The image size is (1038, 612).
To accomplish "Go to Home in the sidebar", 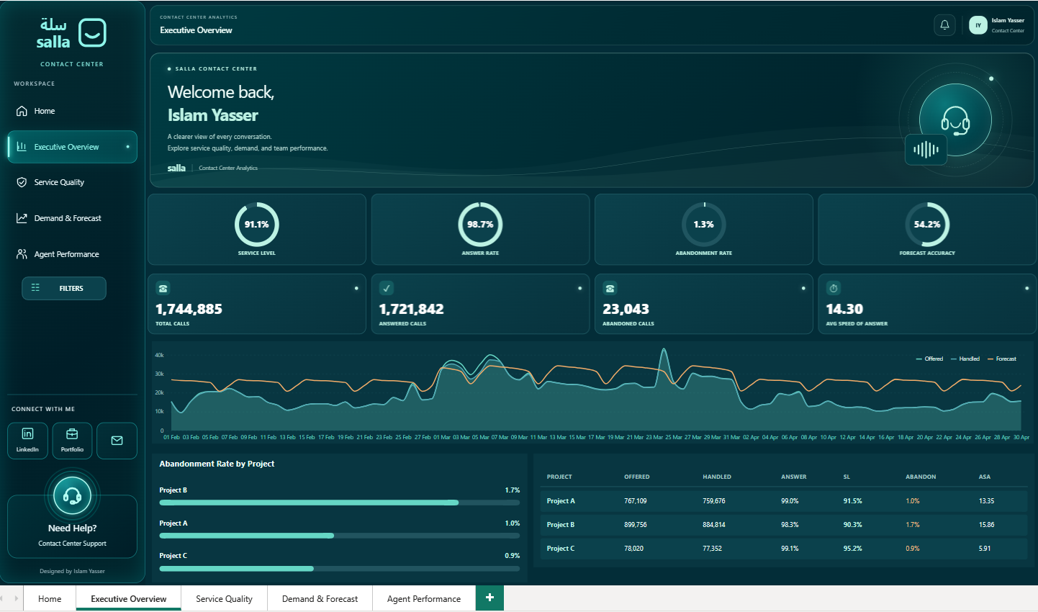I will [x=72, y=111].
